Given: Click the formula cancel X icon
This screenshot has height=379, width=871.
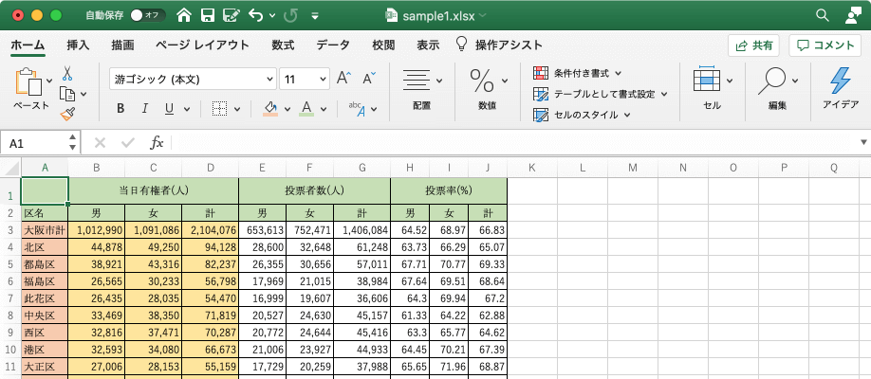Looking at the screenshot, I should (100, 143).
